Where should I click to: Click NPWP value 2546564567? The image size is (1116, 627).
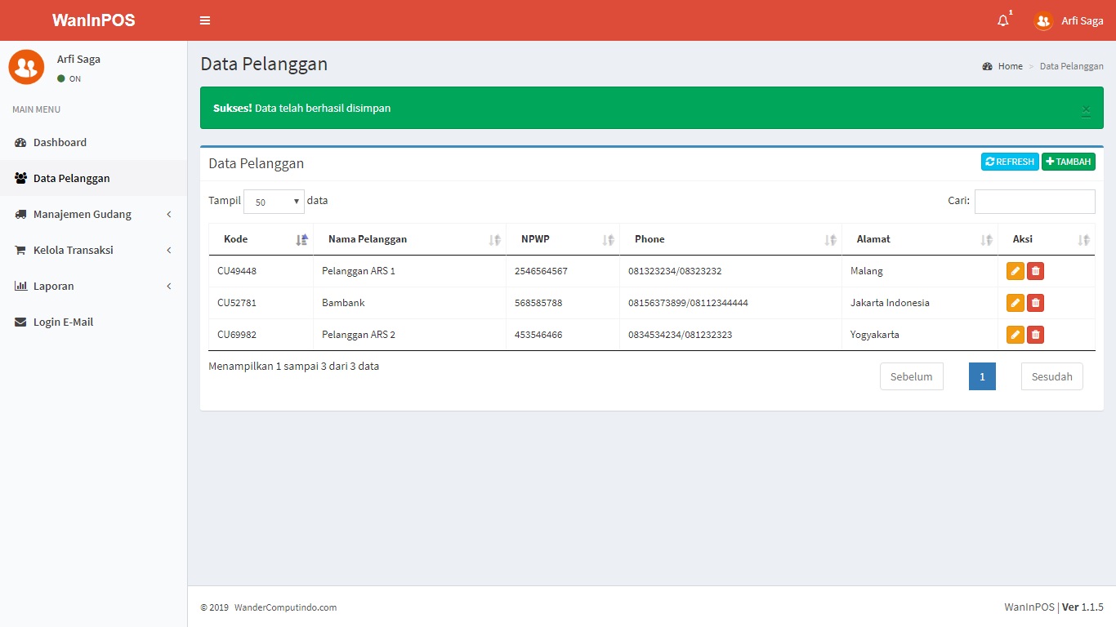click(x=541, y=271)
